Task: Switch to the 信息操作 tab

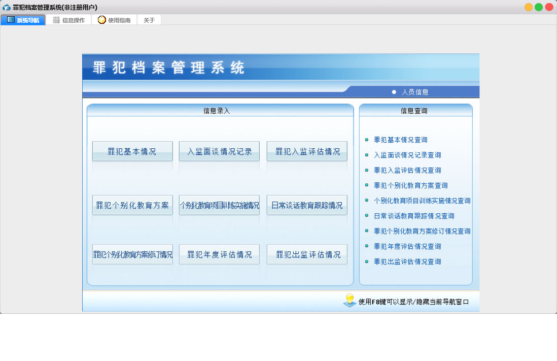Action: tap(69, 20)
